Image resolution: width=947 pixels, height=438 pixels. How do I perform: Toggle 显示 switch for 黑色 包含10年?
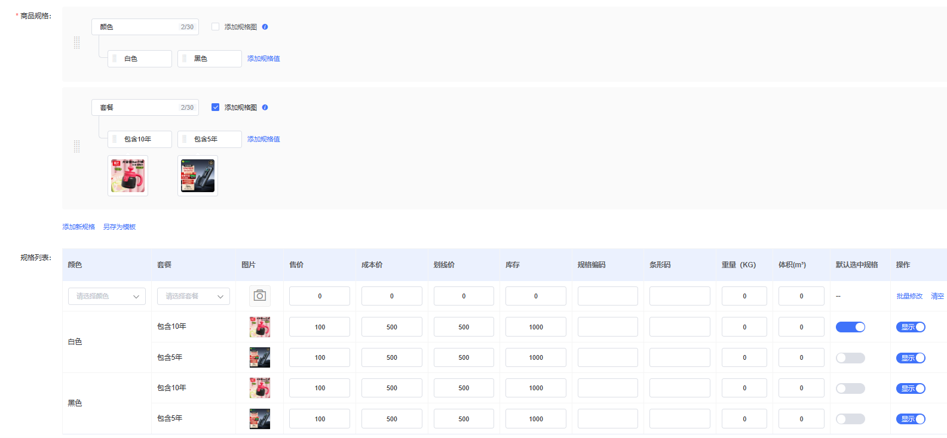tap(911, 388)
